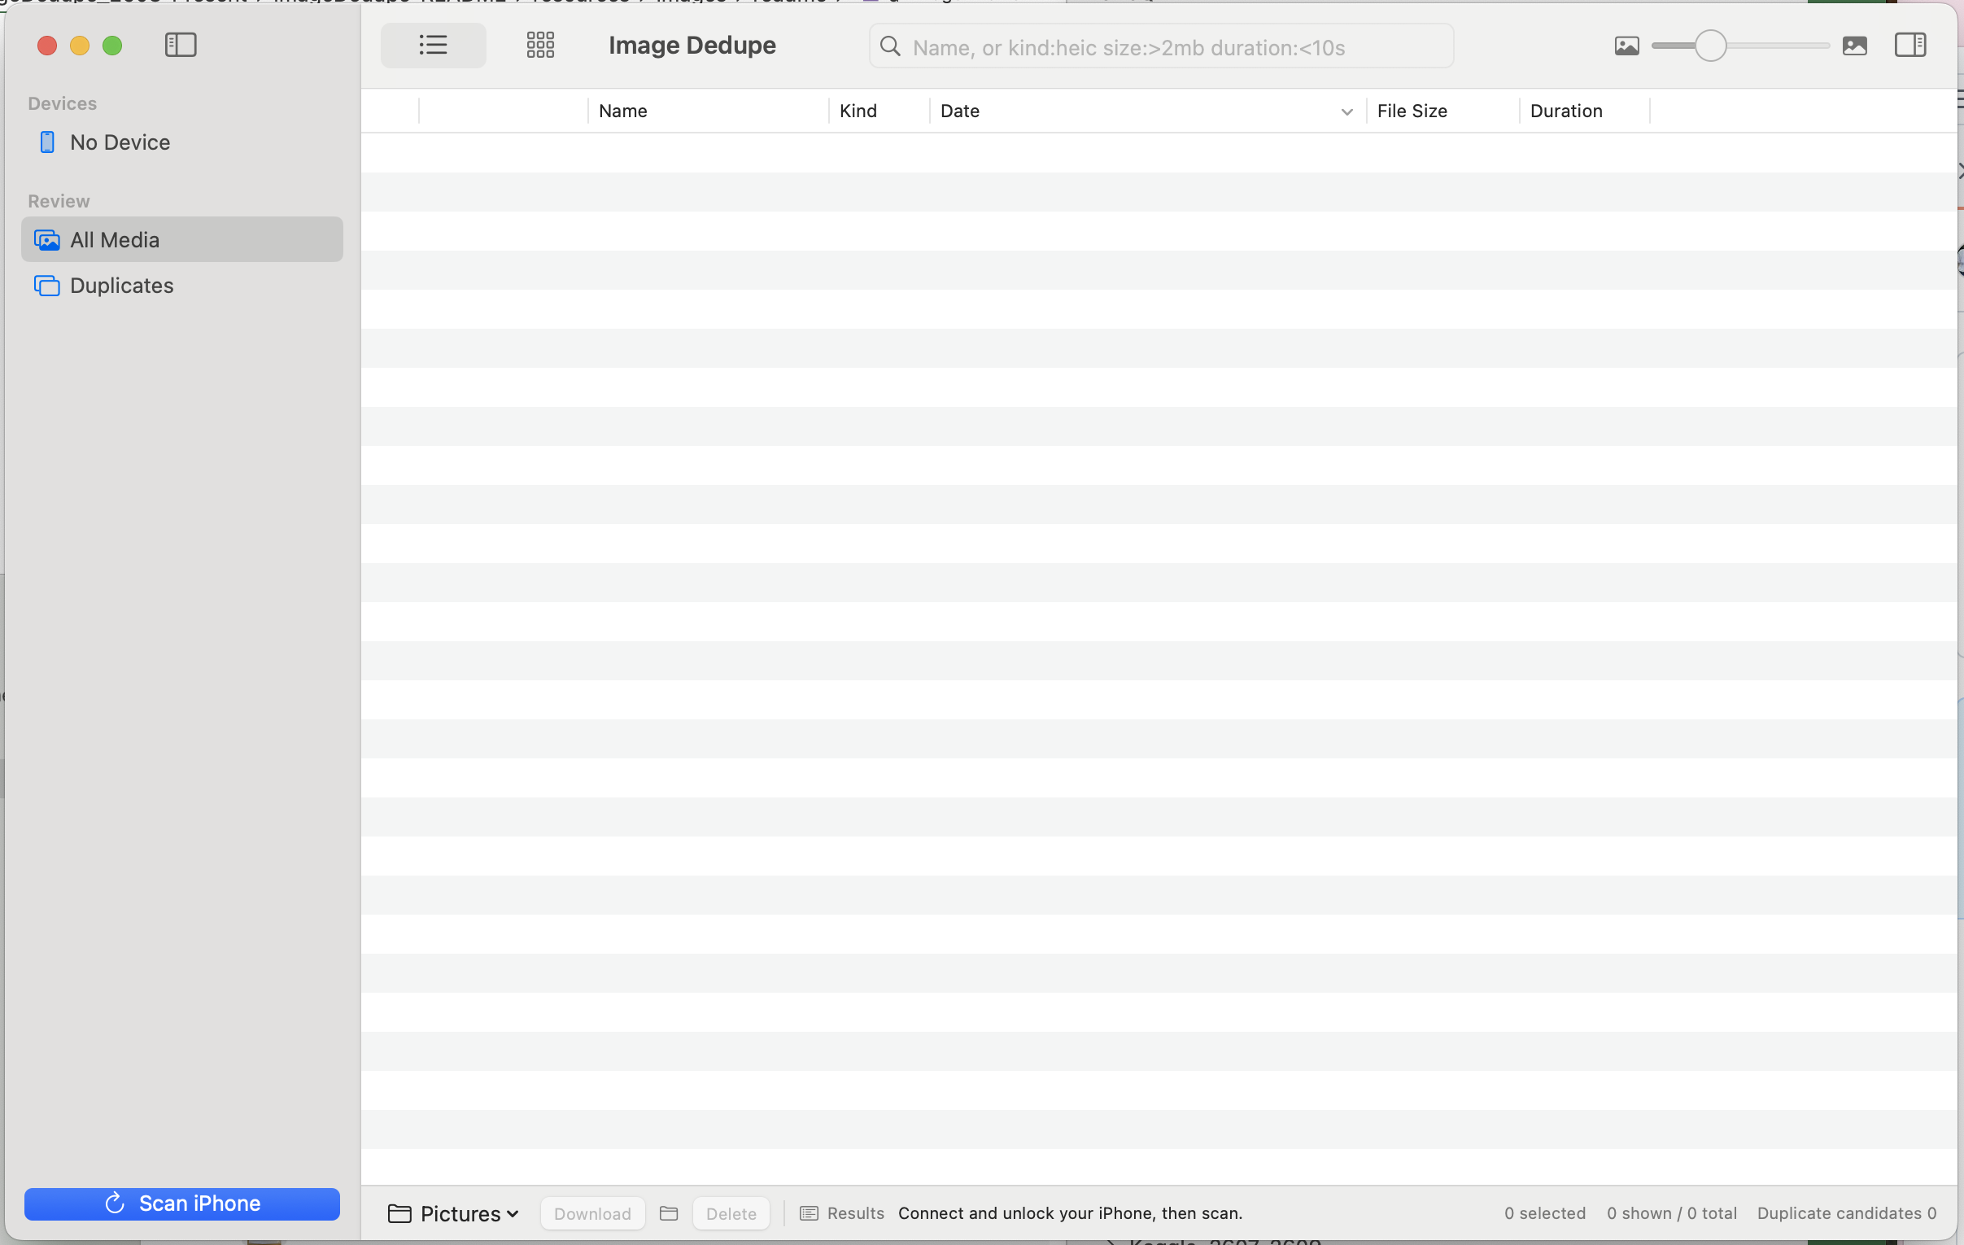Click the Review section header
The image size is (1964, 1245).
59,201
